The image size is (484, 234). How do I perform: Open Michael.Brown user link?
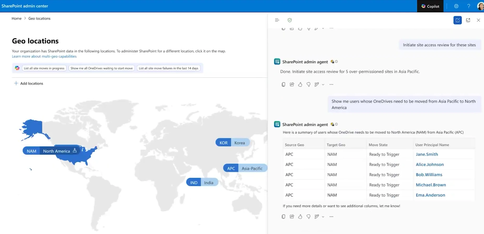431,185
